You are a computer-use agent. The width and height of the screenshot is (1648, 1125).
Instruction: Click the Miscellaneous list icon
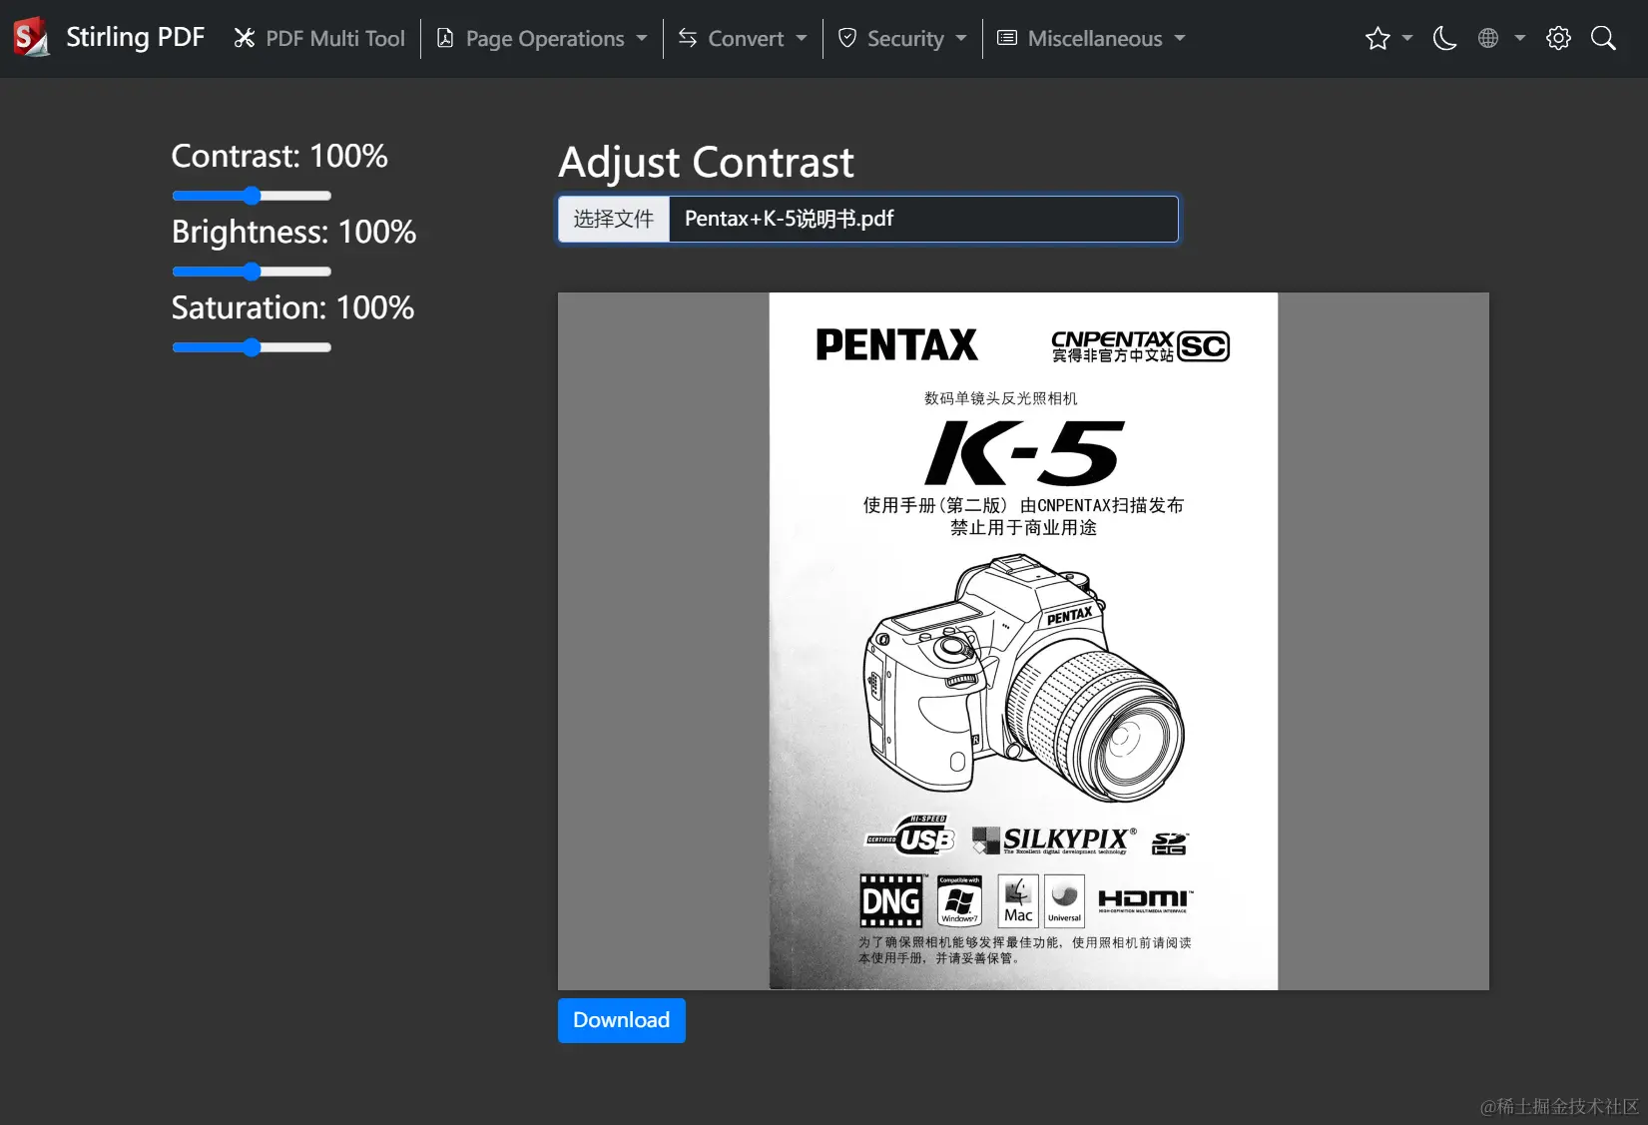pos(1007,38)
